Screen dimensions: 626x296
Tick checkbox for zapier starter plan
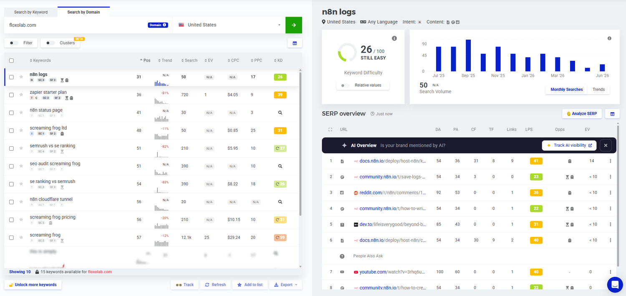click(11, 95)
